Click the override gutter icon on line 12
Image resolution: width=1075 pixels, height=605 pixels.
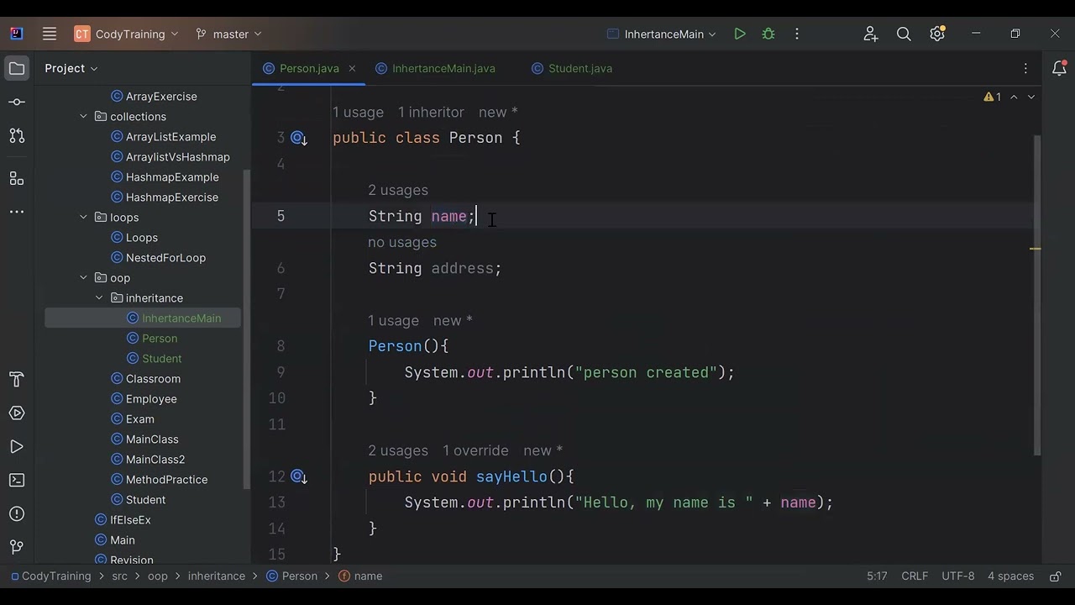point(298,476)
